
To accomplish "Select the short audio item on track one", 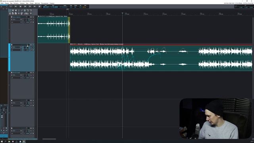I will [54, 30].
